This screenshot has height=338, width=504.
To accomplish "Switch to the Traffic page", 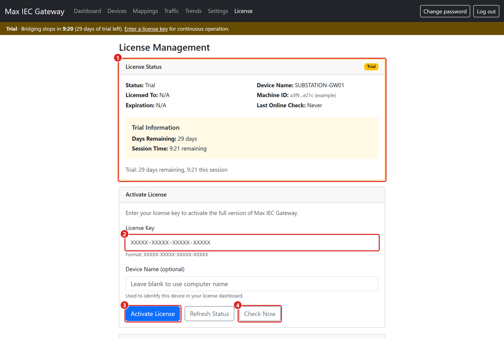I will tap(172, 11).
